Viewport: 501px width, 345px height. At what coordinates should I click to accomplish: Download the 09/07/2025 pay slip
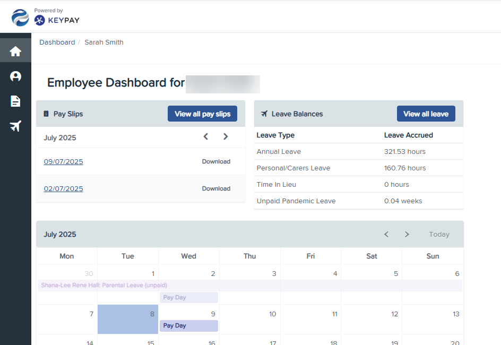tap(216, 162)
